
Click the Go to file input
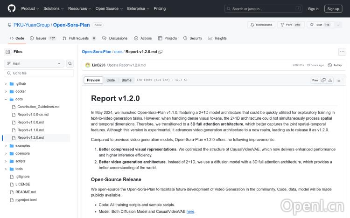(x=39, y=73)
